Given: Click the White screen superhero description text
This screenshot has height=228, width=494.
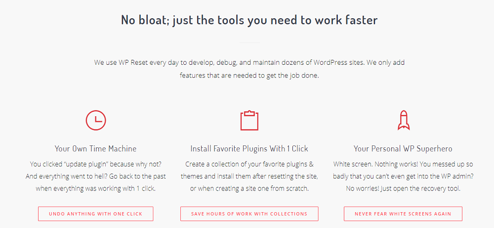Looking at the screenshot, I should pyautogui.click(x=403, y=176).
